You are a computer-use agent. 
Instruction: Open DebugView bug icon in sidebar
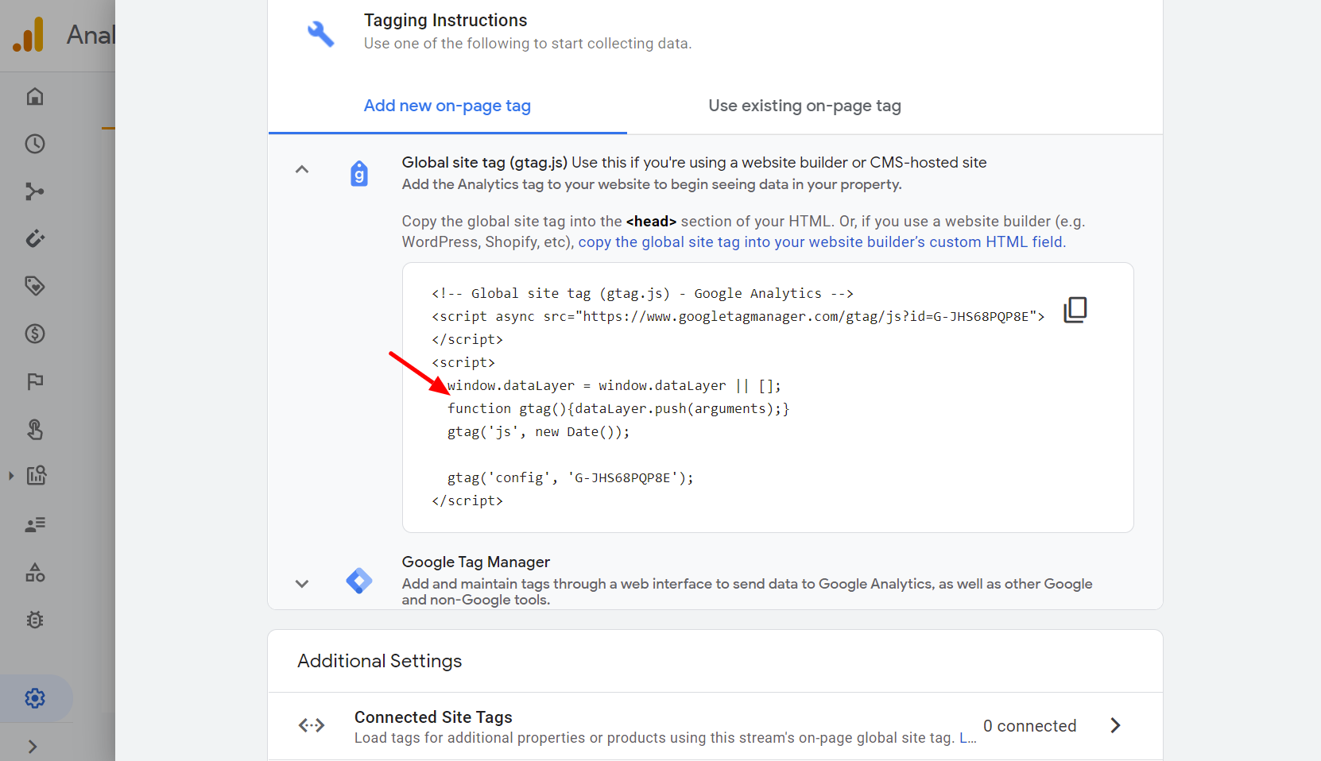click(35, 620)
